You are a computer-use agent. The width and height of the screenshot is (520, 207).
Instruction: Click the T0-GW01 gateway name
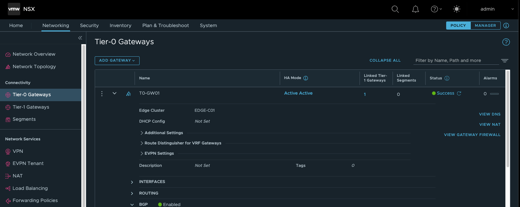coord(149,93)
